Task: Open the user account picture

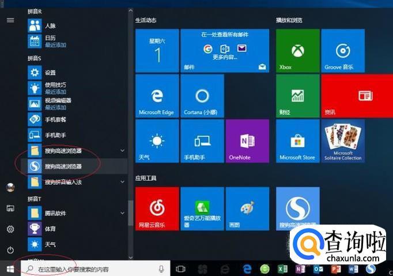Action: (10, 187)
